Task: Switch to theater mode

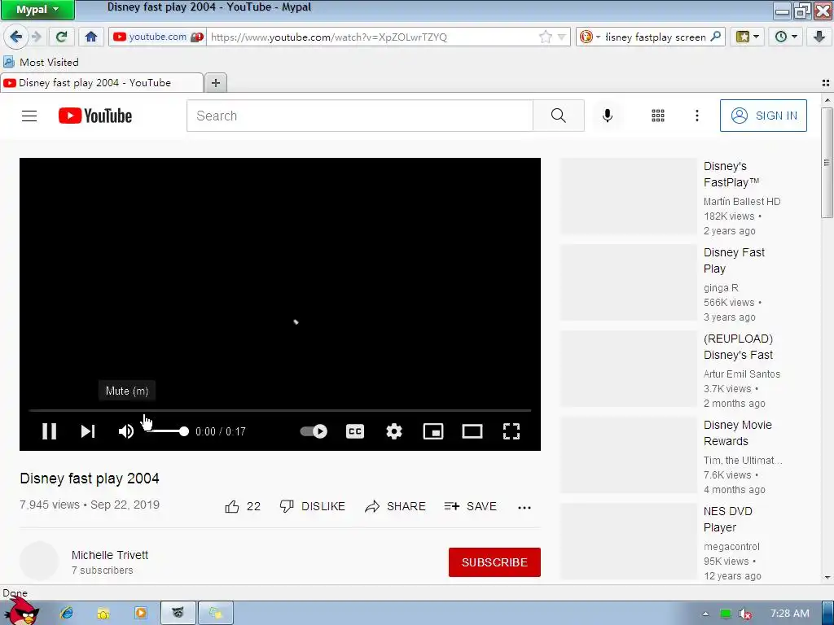Action: point(472,431)
